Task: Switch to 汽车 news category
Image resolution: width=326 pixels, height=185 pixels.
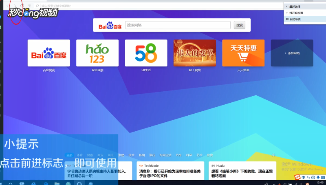Action: (x=179, y=155)
